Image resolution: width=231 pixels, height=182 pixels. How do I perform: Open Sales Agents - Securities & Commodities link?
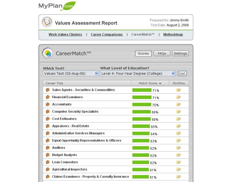pyautogui.click(x=83, y=90)
